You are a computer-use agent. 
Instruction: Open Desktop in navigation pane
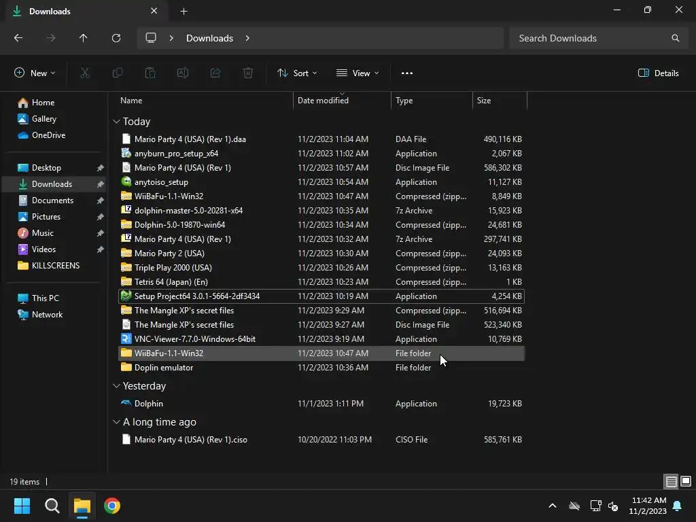pos(46,168)
